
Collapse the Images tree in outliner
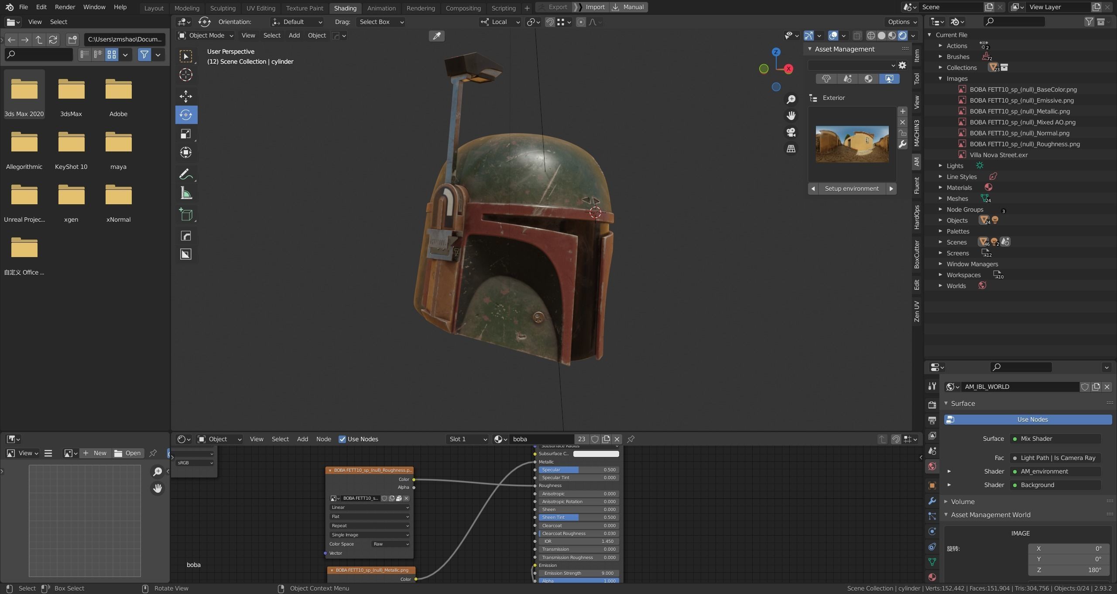941,79
